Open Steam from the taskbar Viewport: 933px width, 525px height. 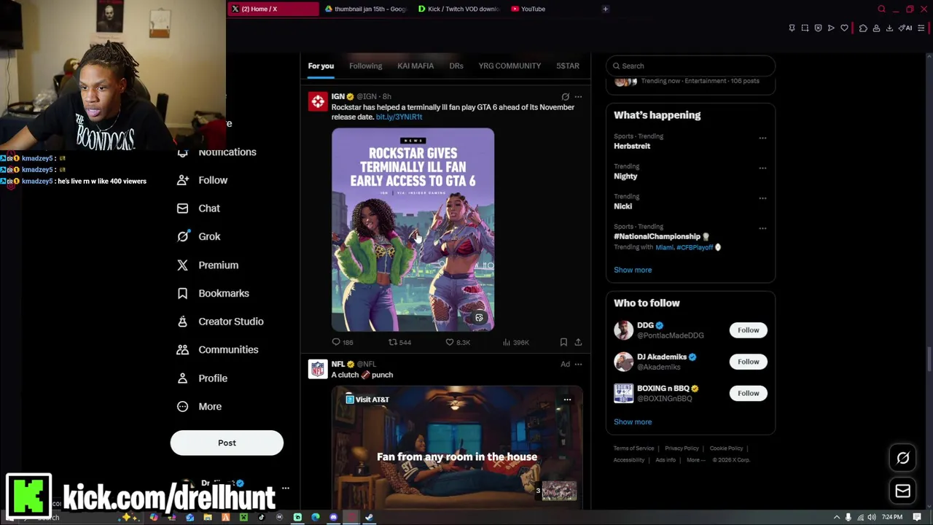coord(369,518)
